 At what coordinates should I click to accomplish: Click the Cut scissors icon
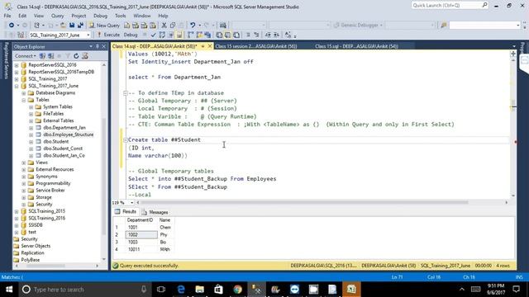164,26
